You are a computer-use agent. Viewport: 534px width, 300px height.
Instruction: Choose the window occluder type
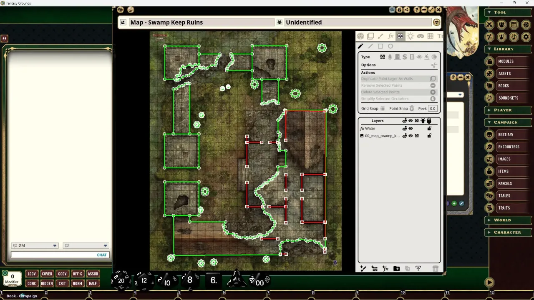412,57
